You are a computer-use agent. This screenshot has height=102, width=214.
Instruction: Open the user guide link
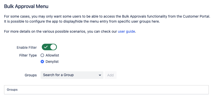(127, 32)
